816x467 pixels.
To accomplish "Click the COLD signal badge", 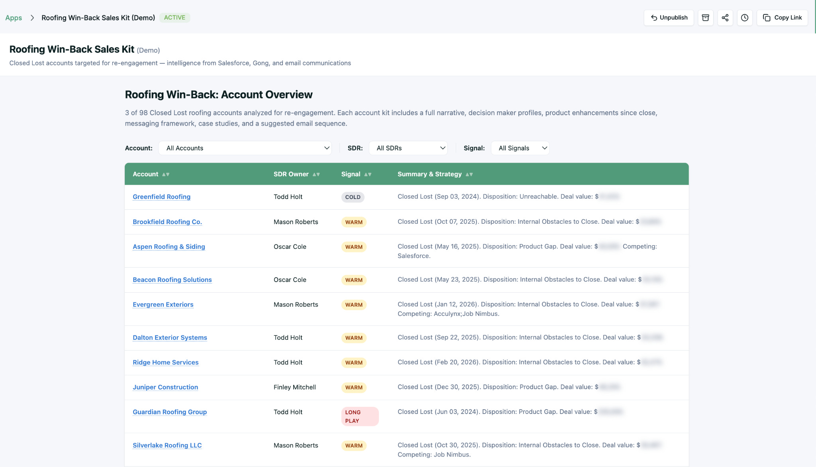I will tap(353, 197).
